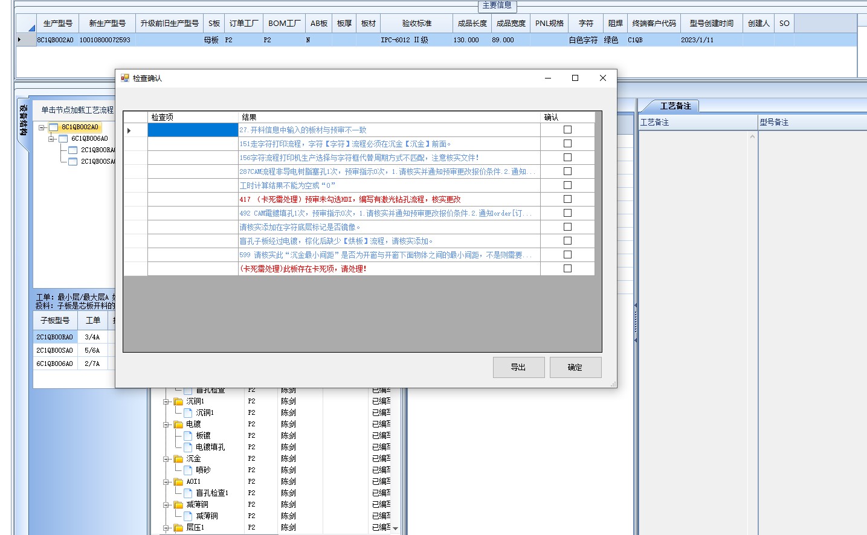This screenshot has width=867, height=535.
Task: Check the confirm box for item 287 CAM流程
Action: [567, 171]
